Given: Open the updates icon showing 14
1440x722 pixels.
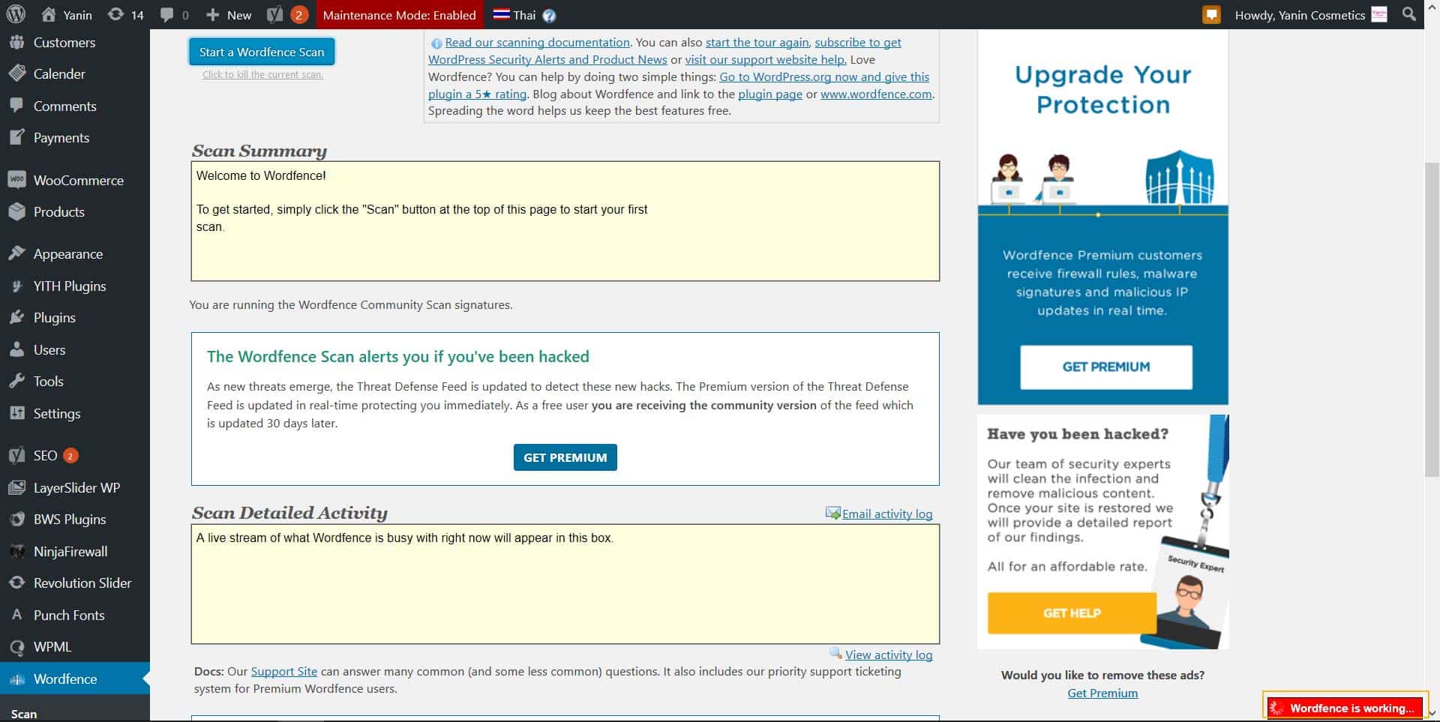Looking at the screenshot, I should [x=115, y=14].
